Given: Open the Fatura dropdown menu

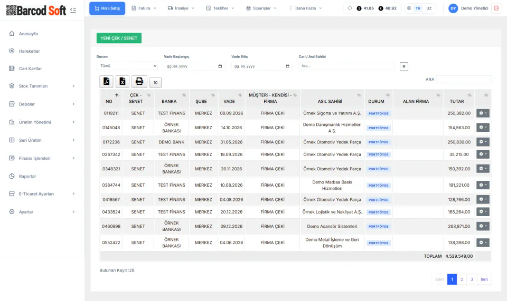Looking at the screenshot, I should point(144,8).
